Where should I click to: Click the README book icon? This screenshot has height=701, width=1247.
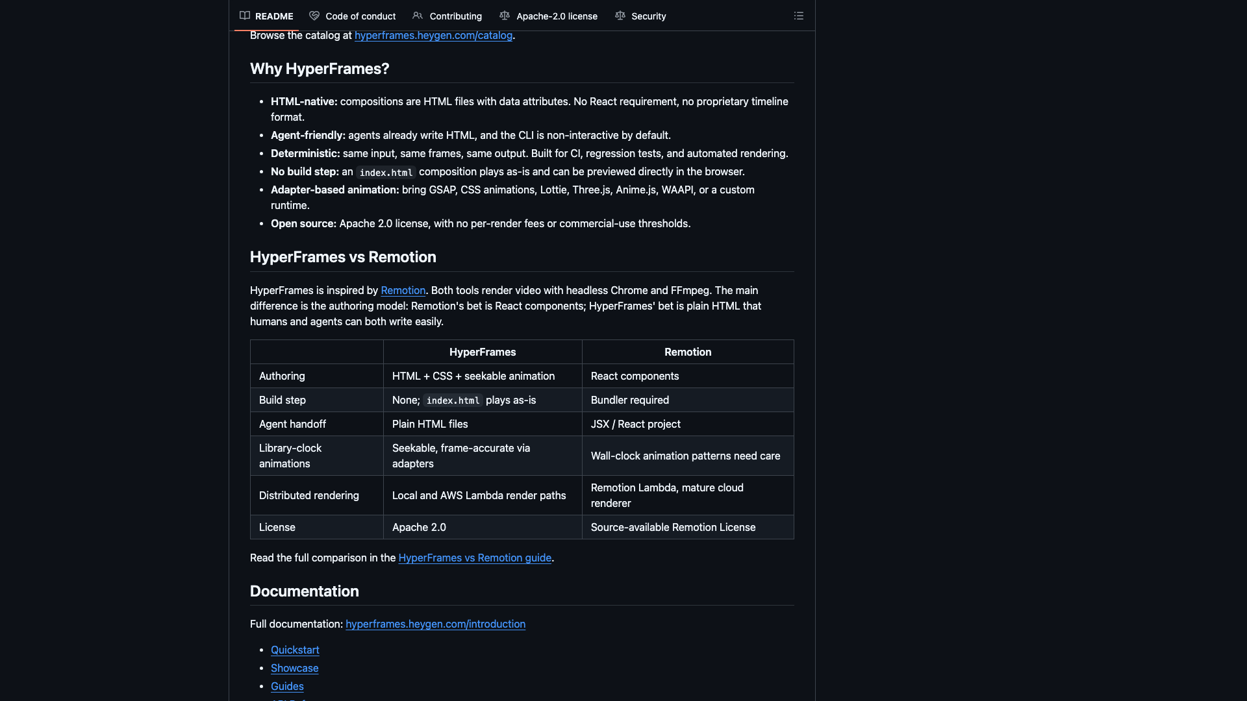coord(245,16)
